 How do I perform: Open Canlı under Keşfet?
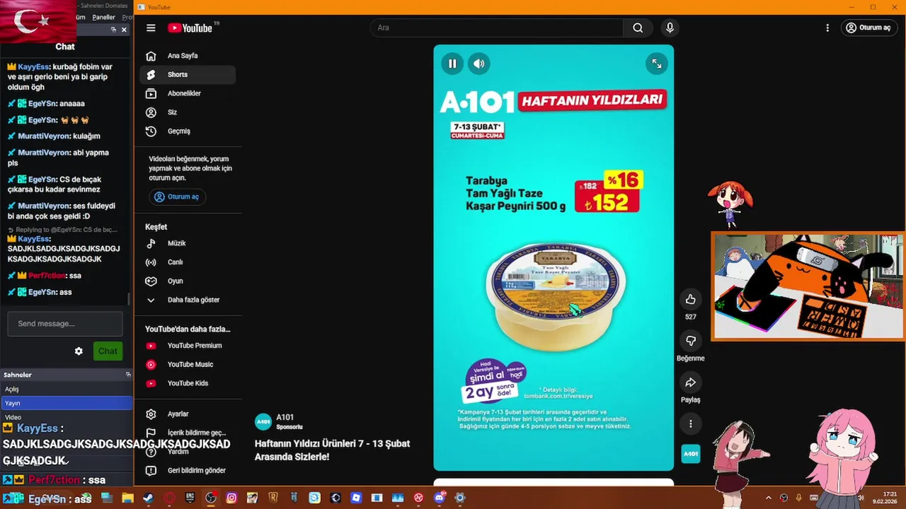[x=188, y=262]
